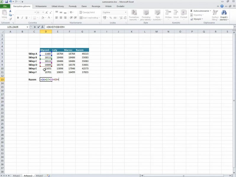The height and width of the screenshot is (177, 236).
Task: Cancel formula entry with the X icon
Action: point(35,27)
